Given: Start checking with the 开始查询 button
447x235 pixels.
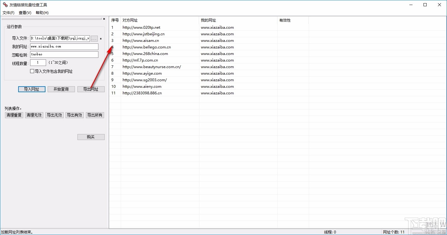Looking at the screenshot, I should click(x=61, y=89).
